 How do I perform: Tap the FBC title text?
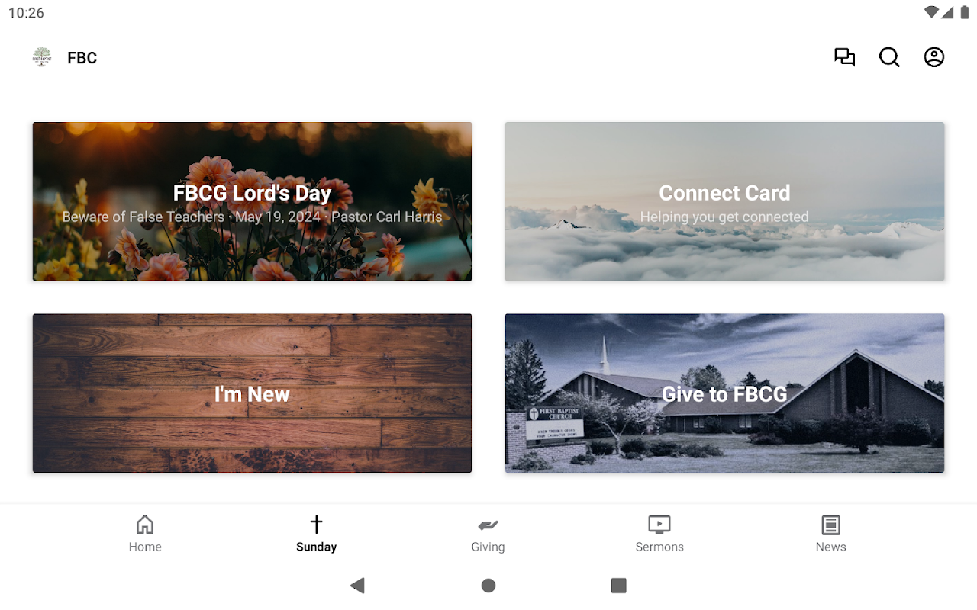[82, 58]
